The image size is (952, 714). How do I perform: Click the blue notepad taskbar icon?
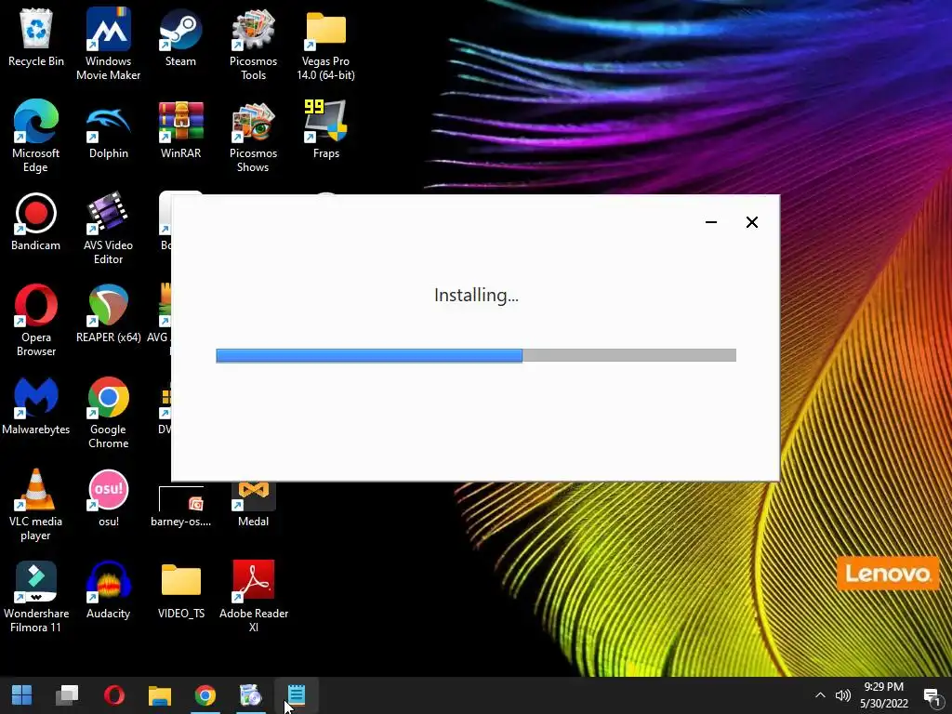tap(297, 695)
